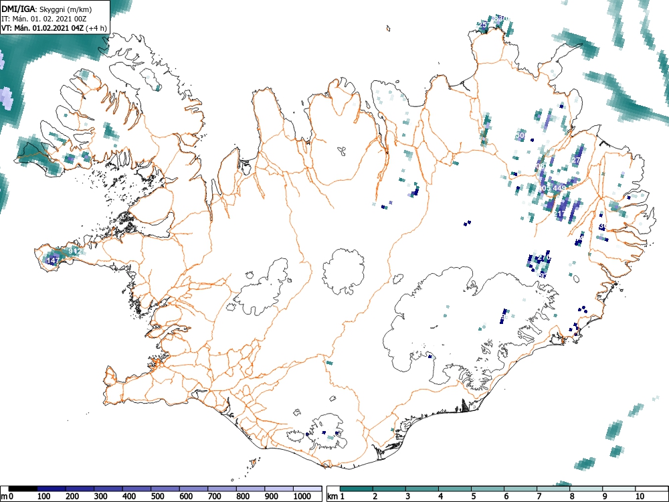Click the '100' label on the metre scale

[x=44, y=497]
